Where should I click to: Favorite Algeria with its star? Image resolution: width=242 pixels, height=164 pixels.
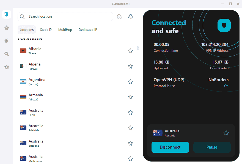(x=130, y=66)
